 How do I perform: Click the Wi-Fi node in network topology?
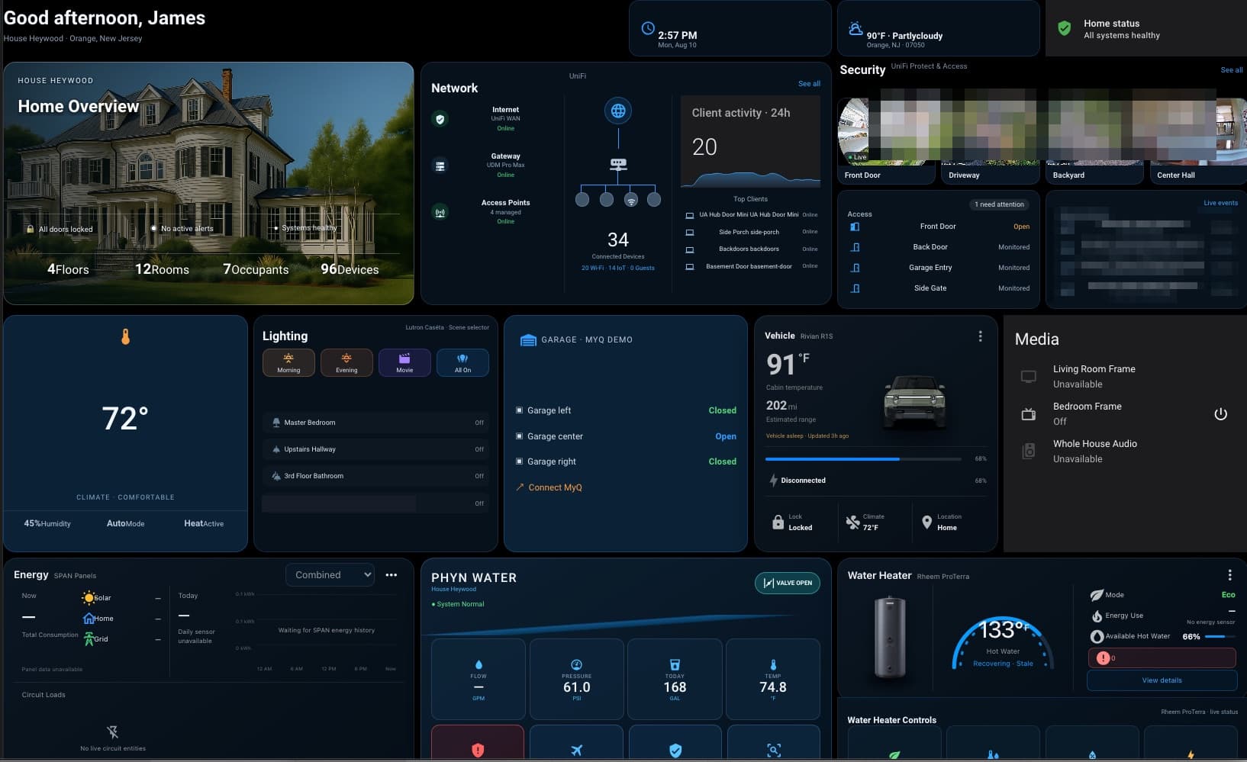click(631, 200)
